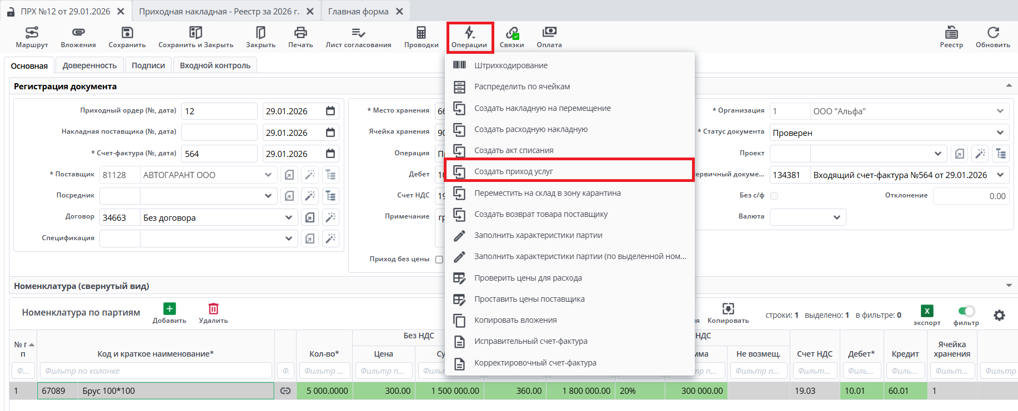Choose Проверить цены для расхода
The width and height of the screenshot is (1018, 411).
pyautogui.click(x=570, y=278)
